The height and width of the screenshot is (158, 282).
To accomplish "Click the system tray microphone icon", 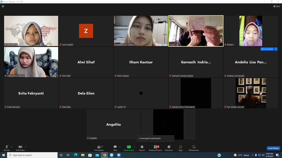I will [x=256, y=155].
